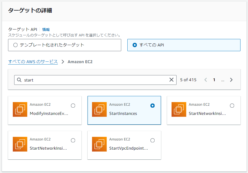Open the 情報 link beside ターゲット API
This screenshot has width=248, height=173.
click(46, 29)
